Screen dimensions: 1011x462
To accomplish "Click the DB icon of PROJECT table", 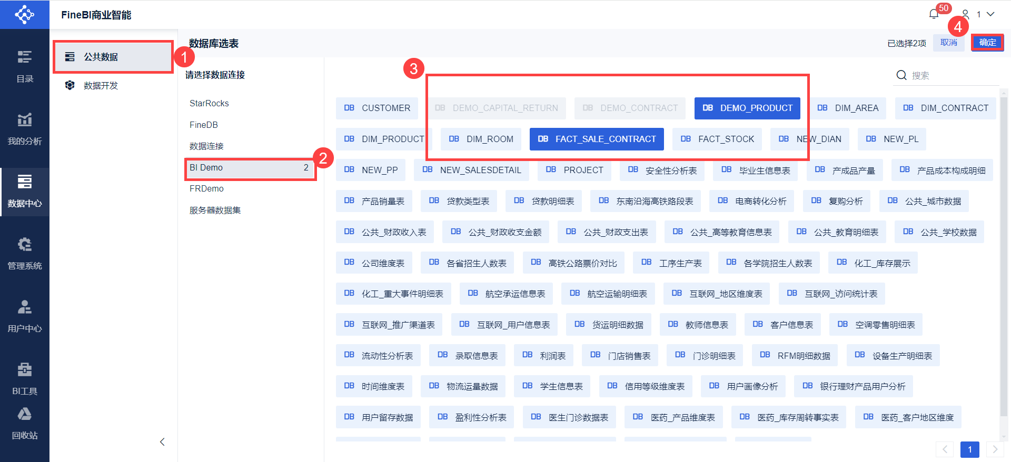I will [551, 169].
